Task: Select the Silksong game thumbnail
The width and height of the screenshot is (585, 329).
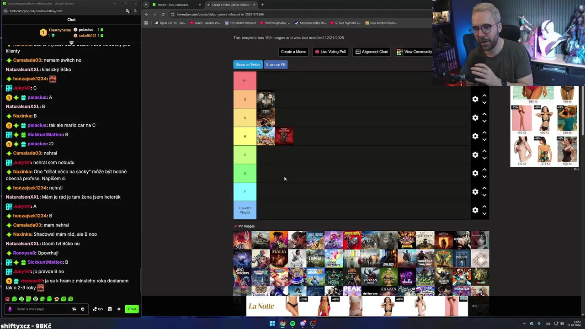Action: pyautogui.click(x=242, y=240)
